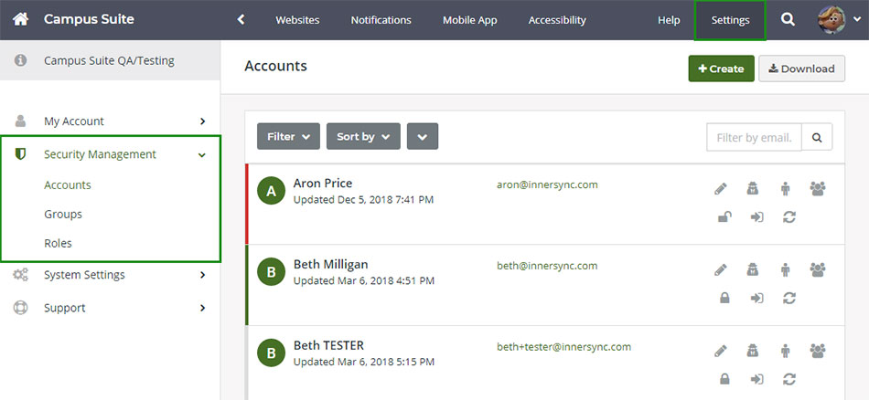Viewport: 869px width, 400px height.
Task: Click the info icon beside Campus Suite QA/Testing
Action: pos(20,60)
